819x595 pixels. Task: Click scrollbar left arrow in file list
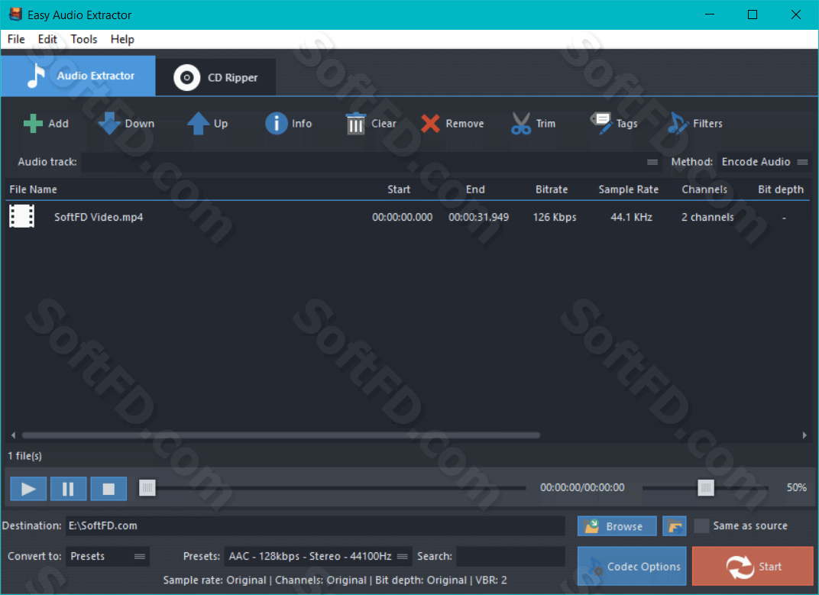point(13,435)
